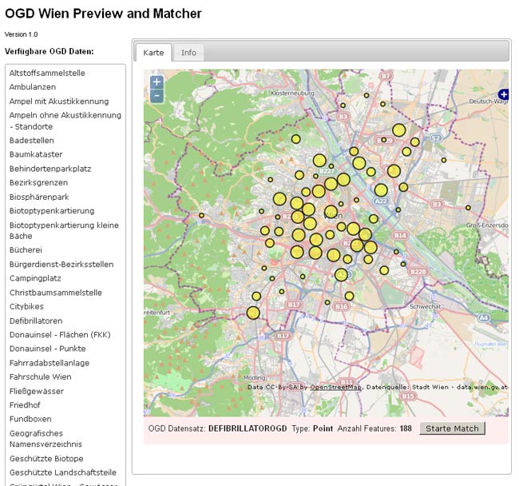
Task: Zoom out the map with minus button
Action: [156, 97]
